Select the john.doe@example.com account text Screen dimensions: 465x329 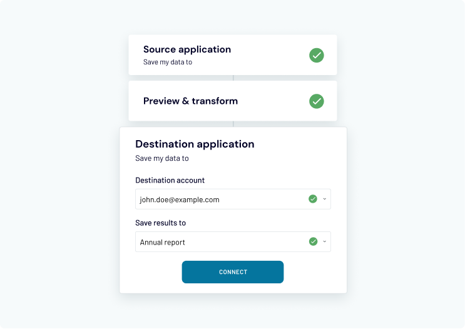click(x=180, y=200)
